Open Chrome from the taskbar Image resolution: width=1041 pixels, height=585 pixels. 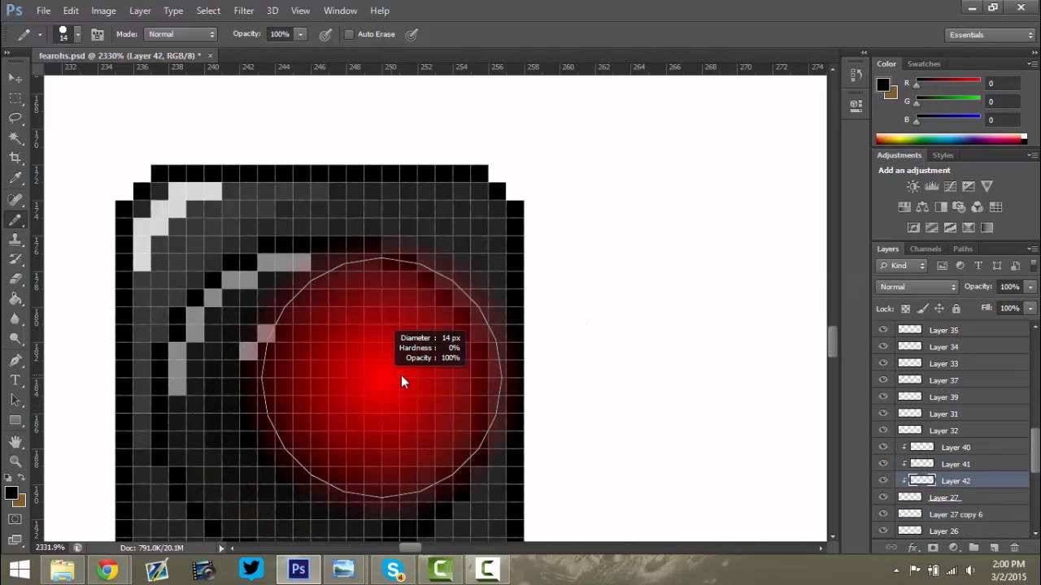[107, 570]
